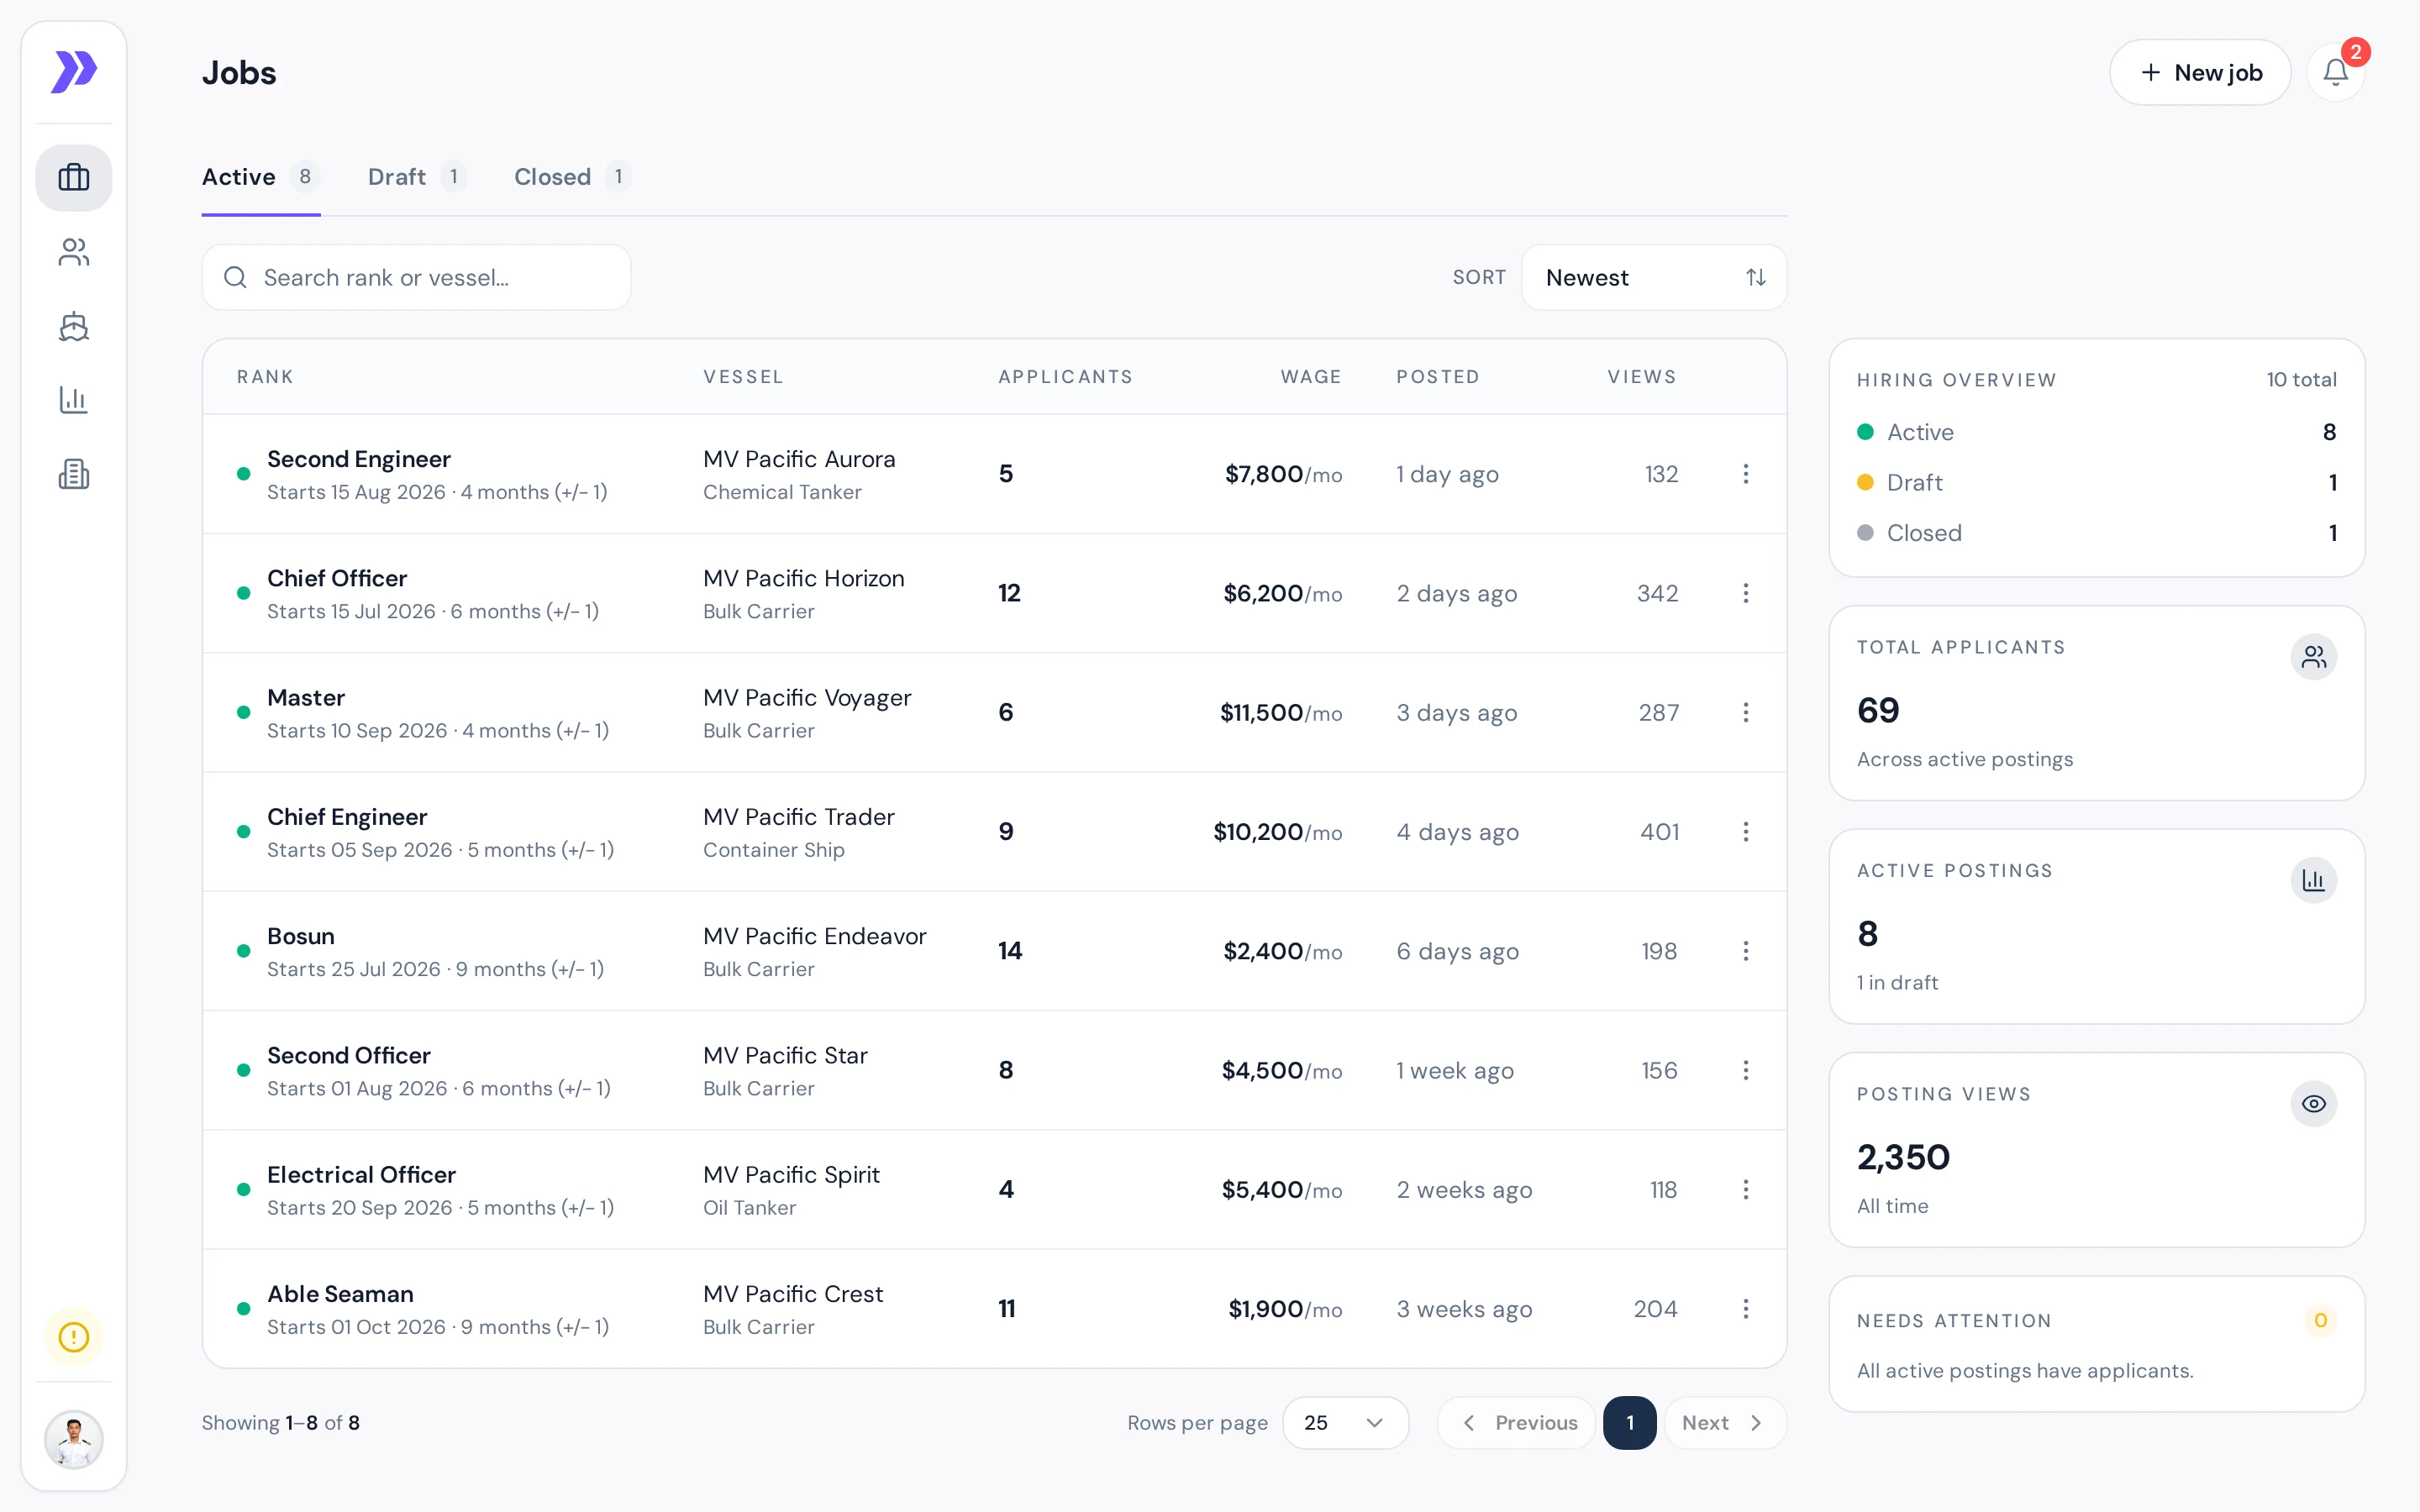Open row actions menu for Bosun
This screenshot has width=2420, height=1512.
click(1746, 951)
